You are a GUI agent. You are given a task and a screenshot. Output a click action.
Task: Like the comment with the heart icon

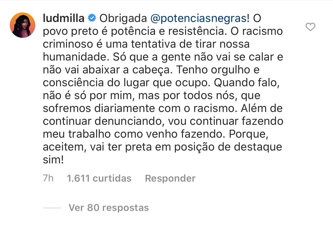(x=310, y=27)
